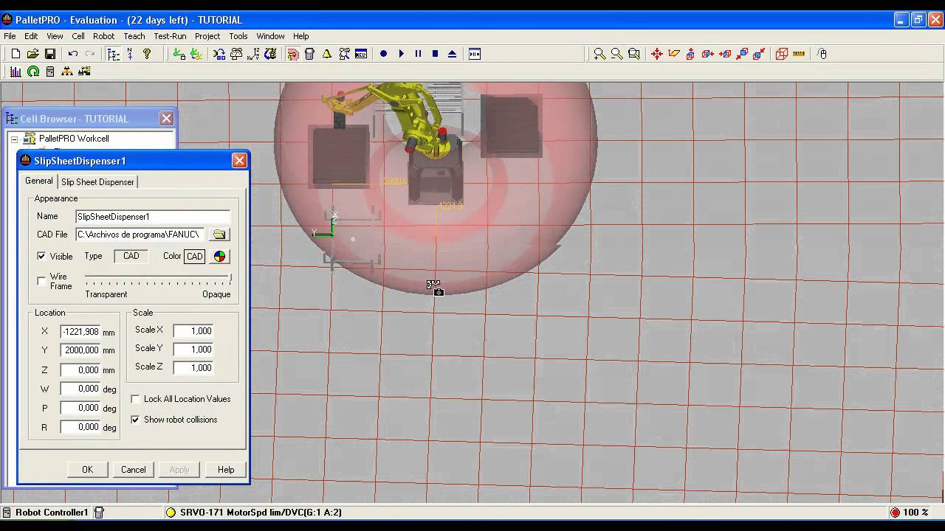Click the OK button
The height and width of the screenshot is (531, 945).
87,470
